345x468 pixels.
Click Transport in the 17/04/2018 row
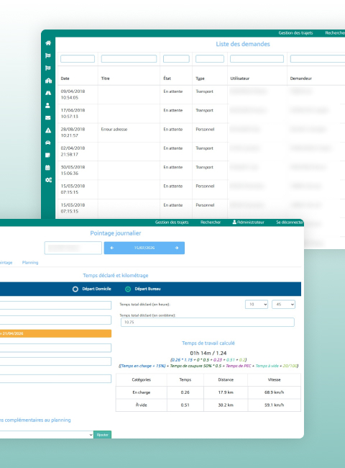204,110
